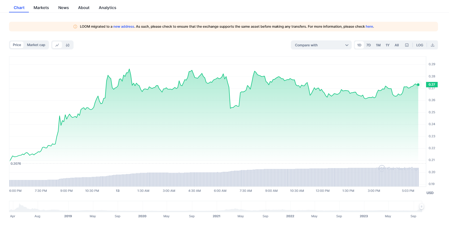Select 1D time range
449x226 pixels.
click(x=359, y=45)
